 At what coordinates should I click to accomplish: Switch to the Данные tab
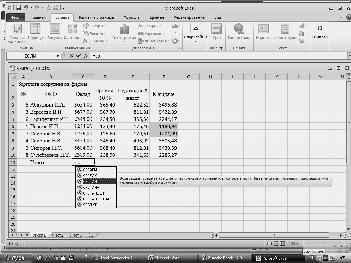point(157,17)
